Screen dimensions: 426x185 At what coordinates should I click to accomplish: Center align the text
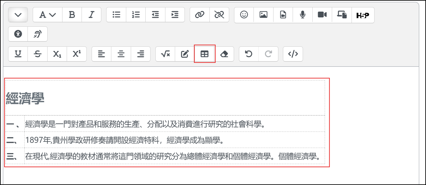tap(121, 54)
